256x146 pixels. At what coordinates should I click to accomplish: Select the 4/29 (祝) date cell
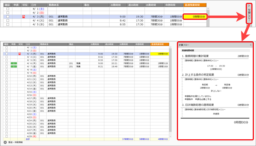click(32, 136)
